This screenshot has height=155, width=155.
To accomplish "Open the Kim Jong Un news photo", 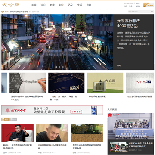I will [x=18, y=133].
